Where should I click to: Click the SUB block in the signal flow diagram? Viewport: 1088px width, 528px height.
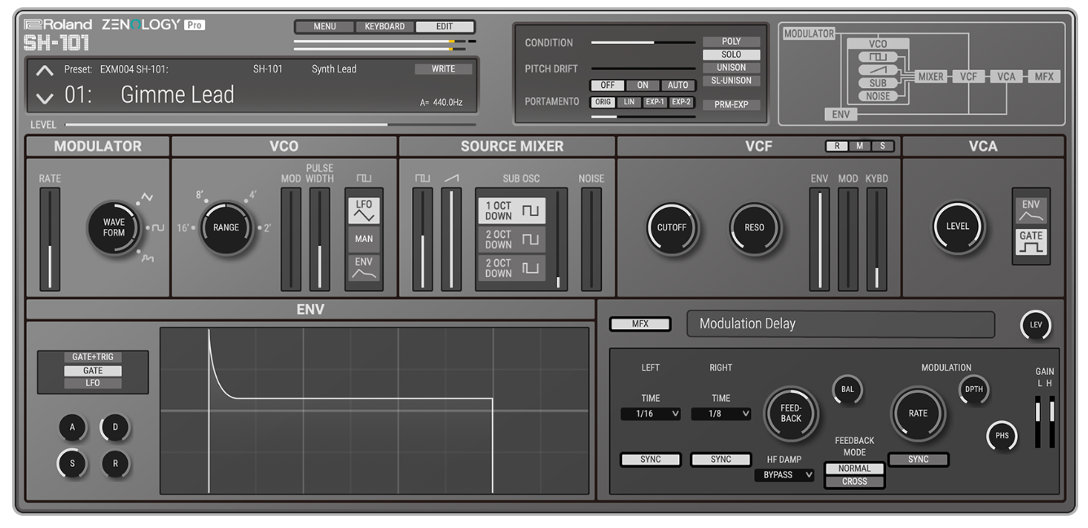877,83
